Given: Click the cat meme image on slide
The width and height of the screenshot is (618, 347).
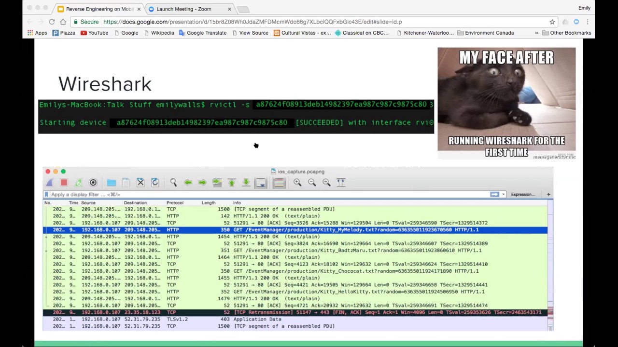Looking at the screenshot, I should [506, 103].
